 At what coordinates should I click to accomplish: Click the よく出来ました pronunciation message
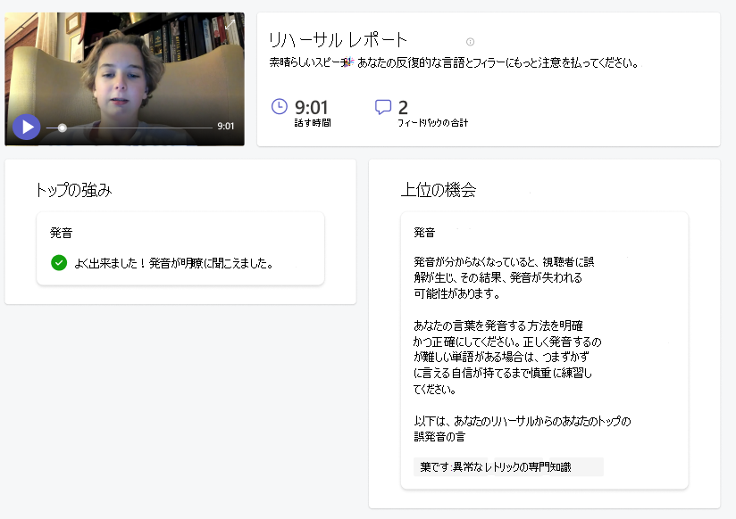coord(173,263)
